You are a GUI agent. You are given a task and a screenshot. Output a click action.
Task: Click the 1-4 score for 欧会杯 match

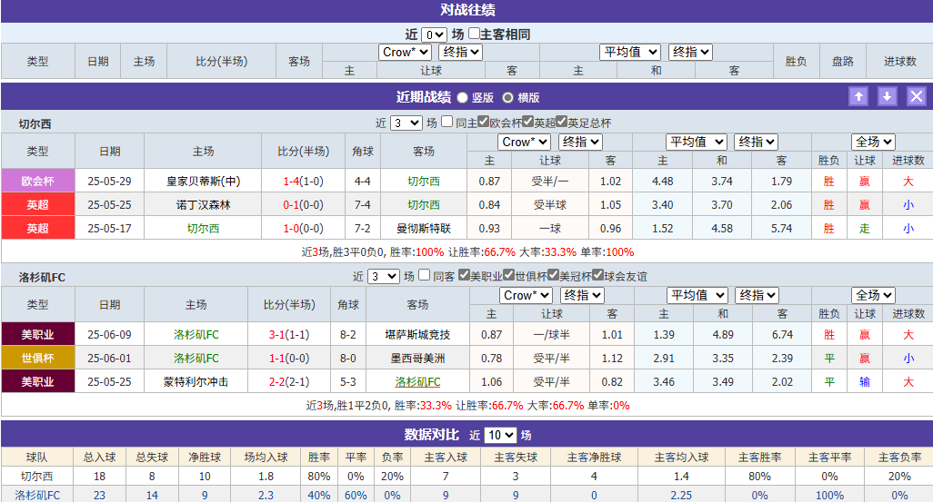coord(291,181)
